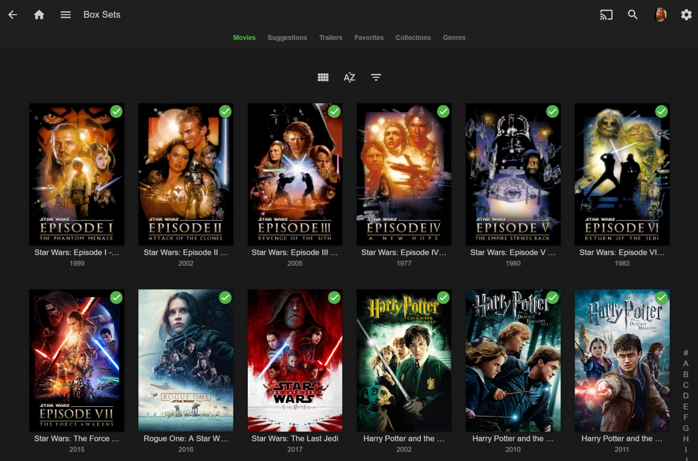Open the Genres tab
Screen dimensions: 698x461
point(454,38)
